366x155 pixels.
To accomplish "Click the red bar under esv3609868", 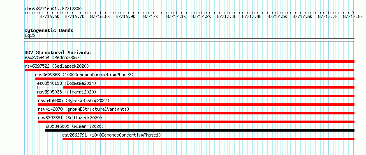I will pos(195,79).
